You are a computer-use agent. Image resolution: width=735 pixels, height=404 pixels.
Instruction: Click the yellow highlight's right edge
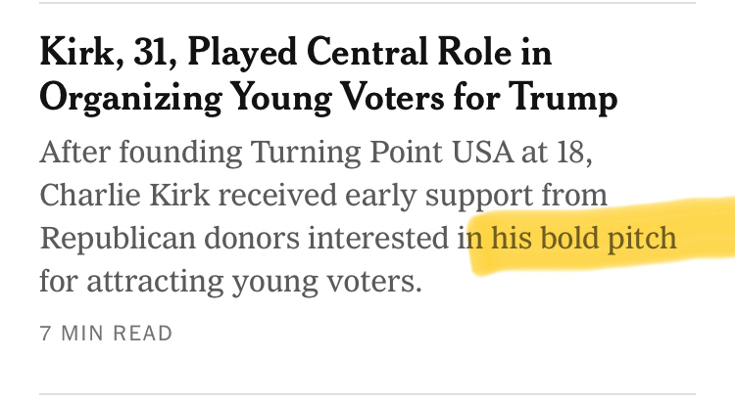point(723,235)
